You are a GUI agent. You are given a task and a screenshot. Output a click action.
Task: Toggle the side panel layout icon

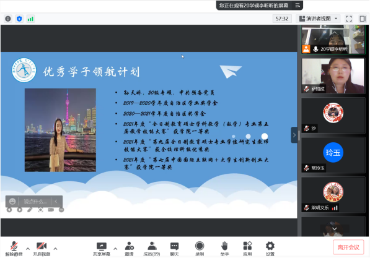coord(362,19)
